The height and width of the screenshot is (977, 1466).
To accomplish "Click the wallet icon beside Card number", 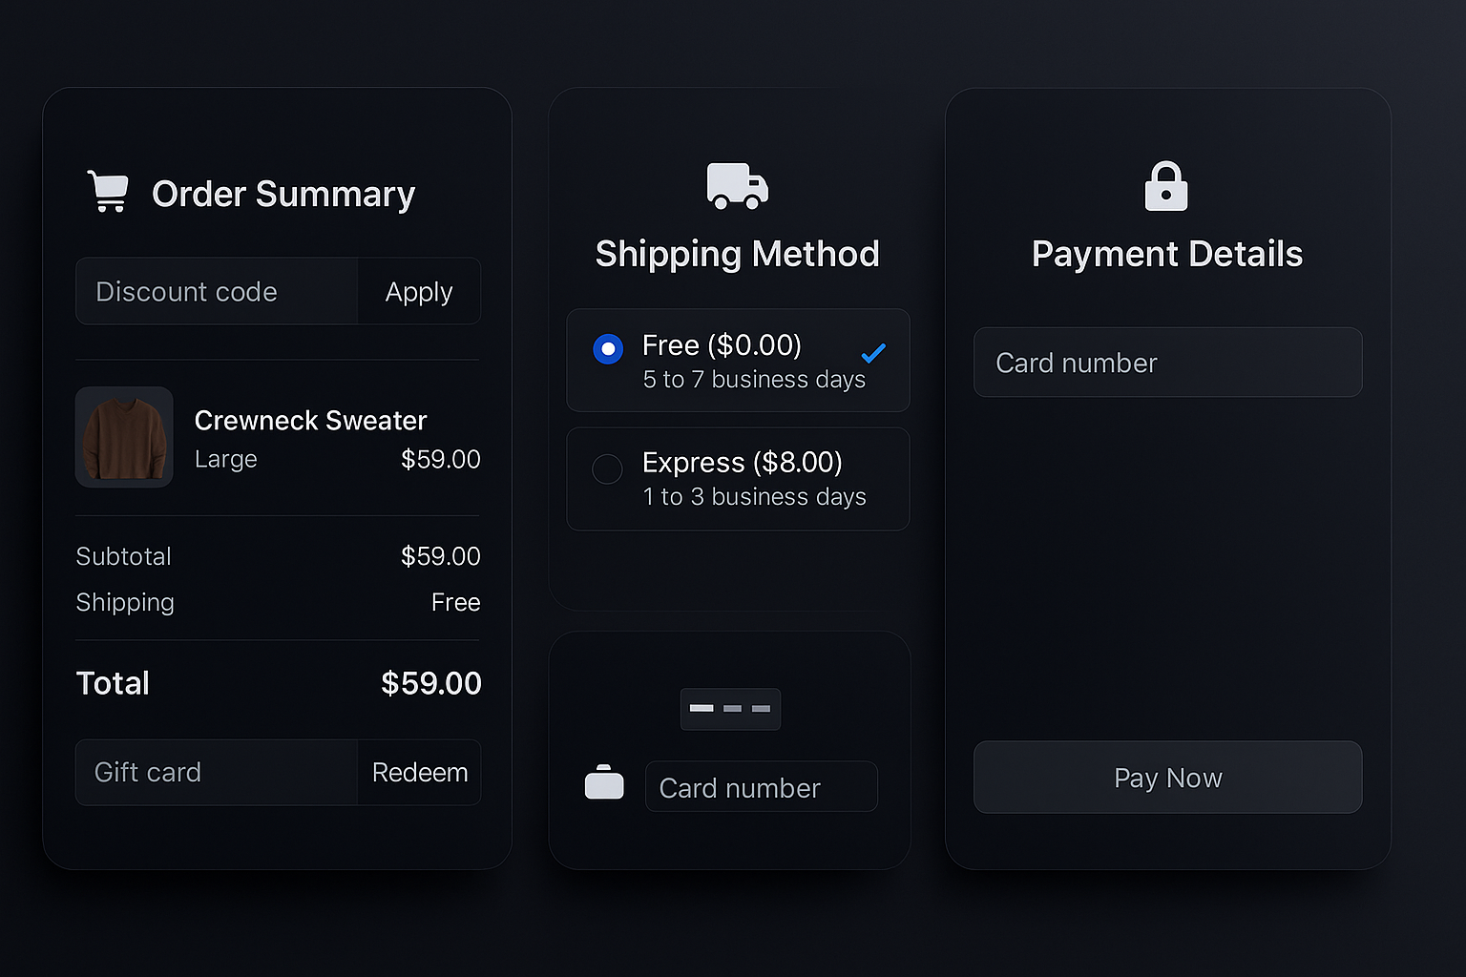I will 604,783.
